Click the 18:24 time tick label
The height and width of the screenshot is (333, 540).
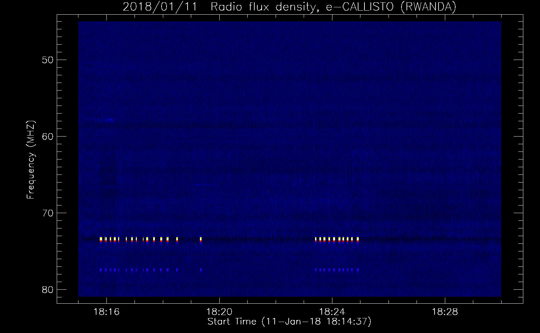(332, 312)
